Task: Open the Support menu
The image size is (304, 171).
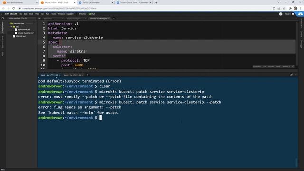Action: tap(70, 14)
